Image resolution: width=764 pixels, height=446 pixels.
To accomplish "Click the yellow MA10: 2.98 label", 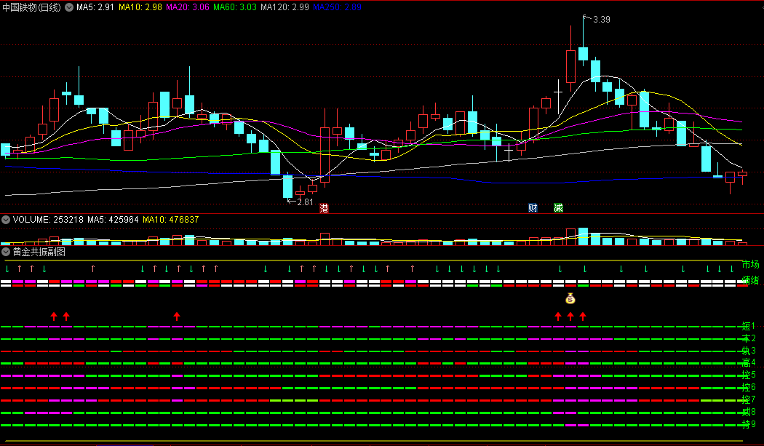I will coord(140,7).
